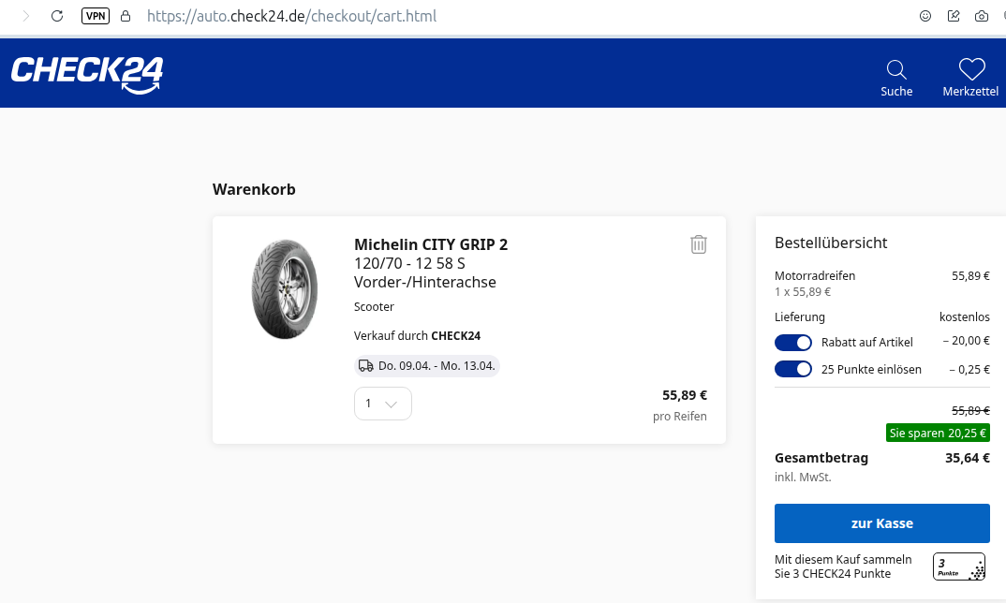Disable the 25 Punkte einlösen switch

792,369
